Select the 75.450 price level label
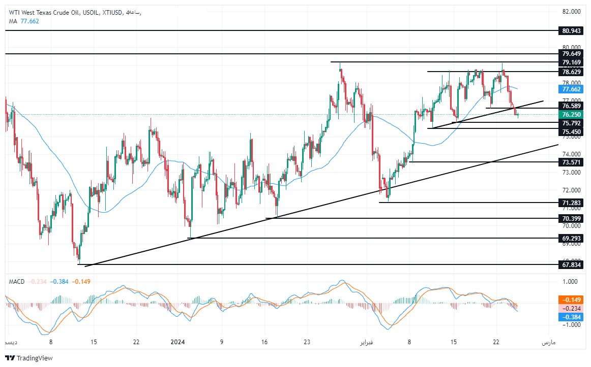 pyautogui.click(x=571, y=132)
